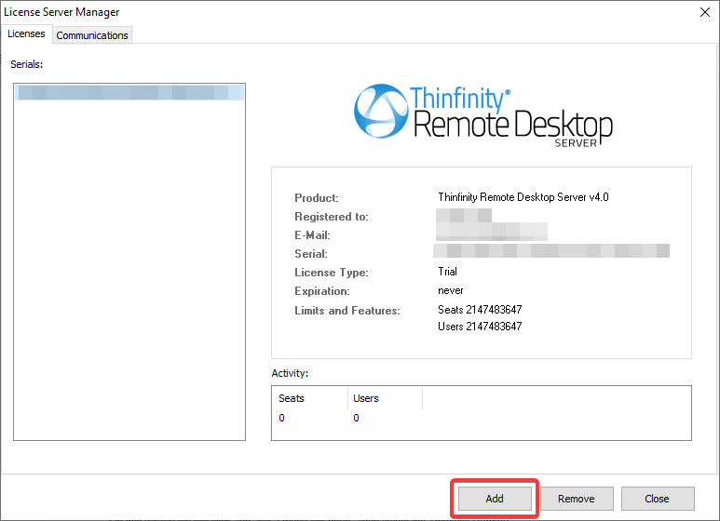Click the 'Limits and Features:' label
This screenshot has width=720, height=521.
347,311
